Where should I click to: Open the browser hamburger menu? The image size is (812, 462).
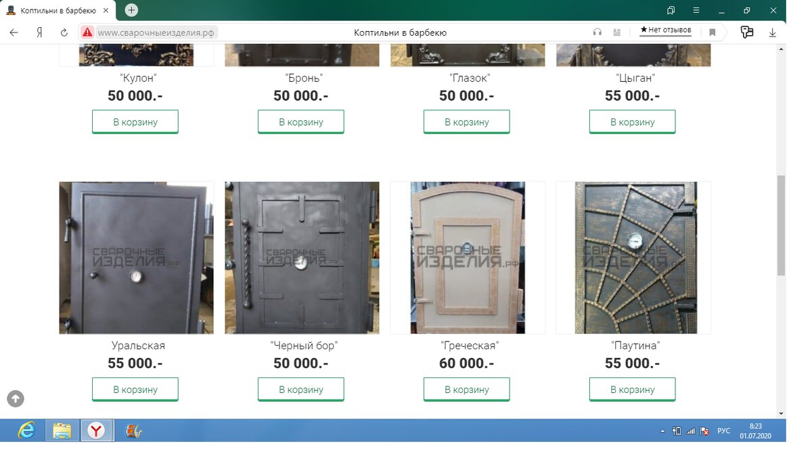[x=696, y=10]
